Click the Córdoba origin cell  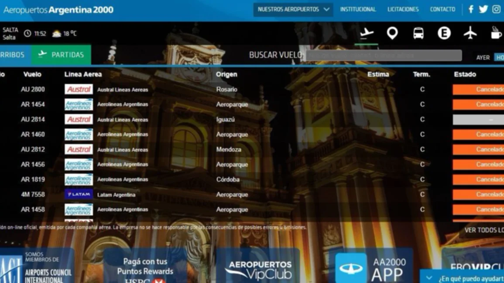228,179
